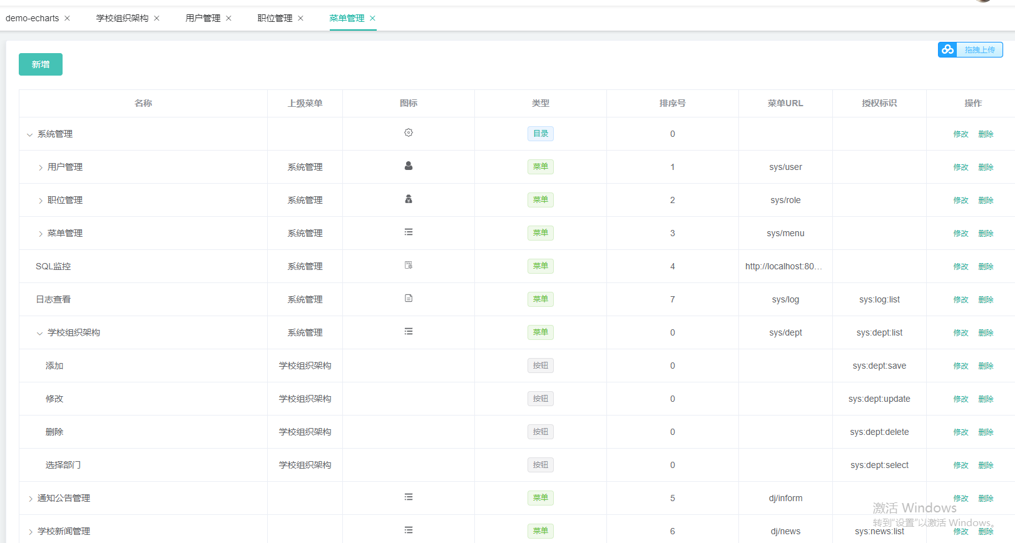Click 修改 in the 菜单管理 row
Screen dimensions: 1015x543
[x=961, y=234]
